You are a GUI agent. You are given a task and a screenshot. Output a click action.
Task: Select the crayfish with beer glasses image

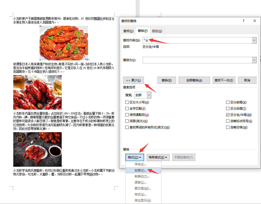[37, 92]
